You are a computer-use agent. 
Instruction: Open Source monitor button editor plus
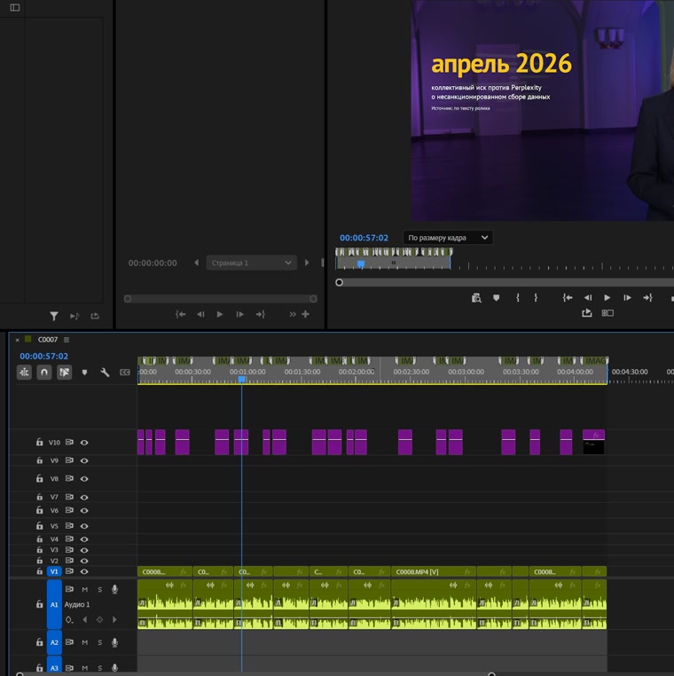306,314
